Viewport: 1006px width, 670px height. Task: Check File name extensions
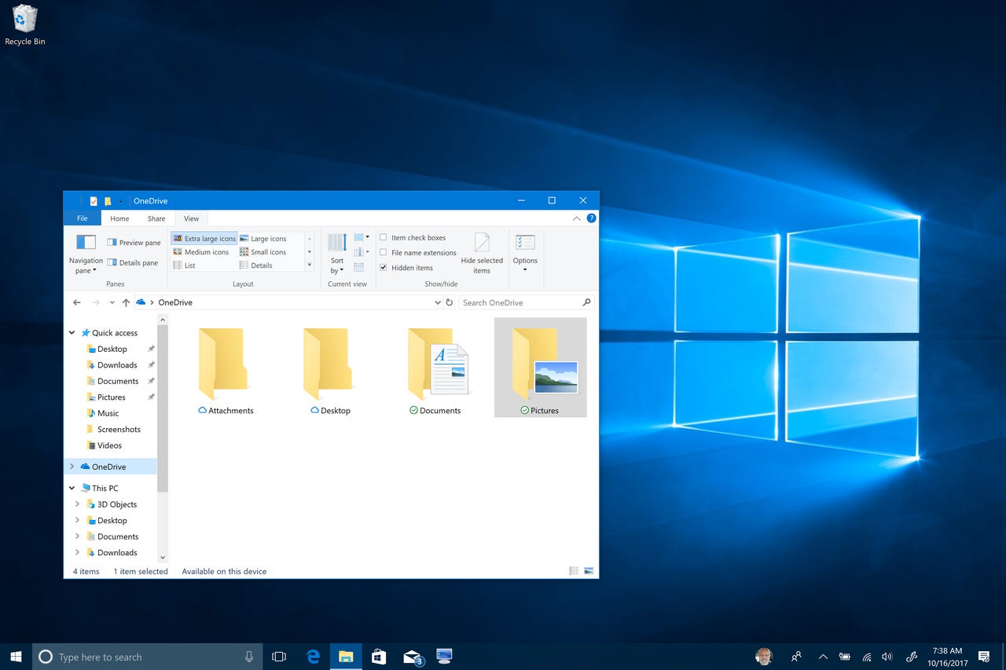(x=383, y=252)
